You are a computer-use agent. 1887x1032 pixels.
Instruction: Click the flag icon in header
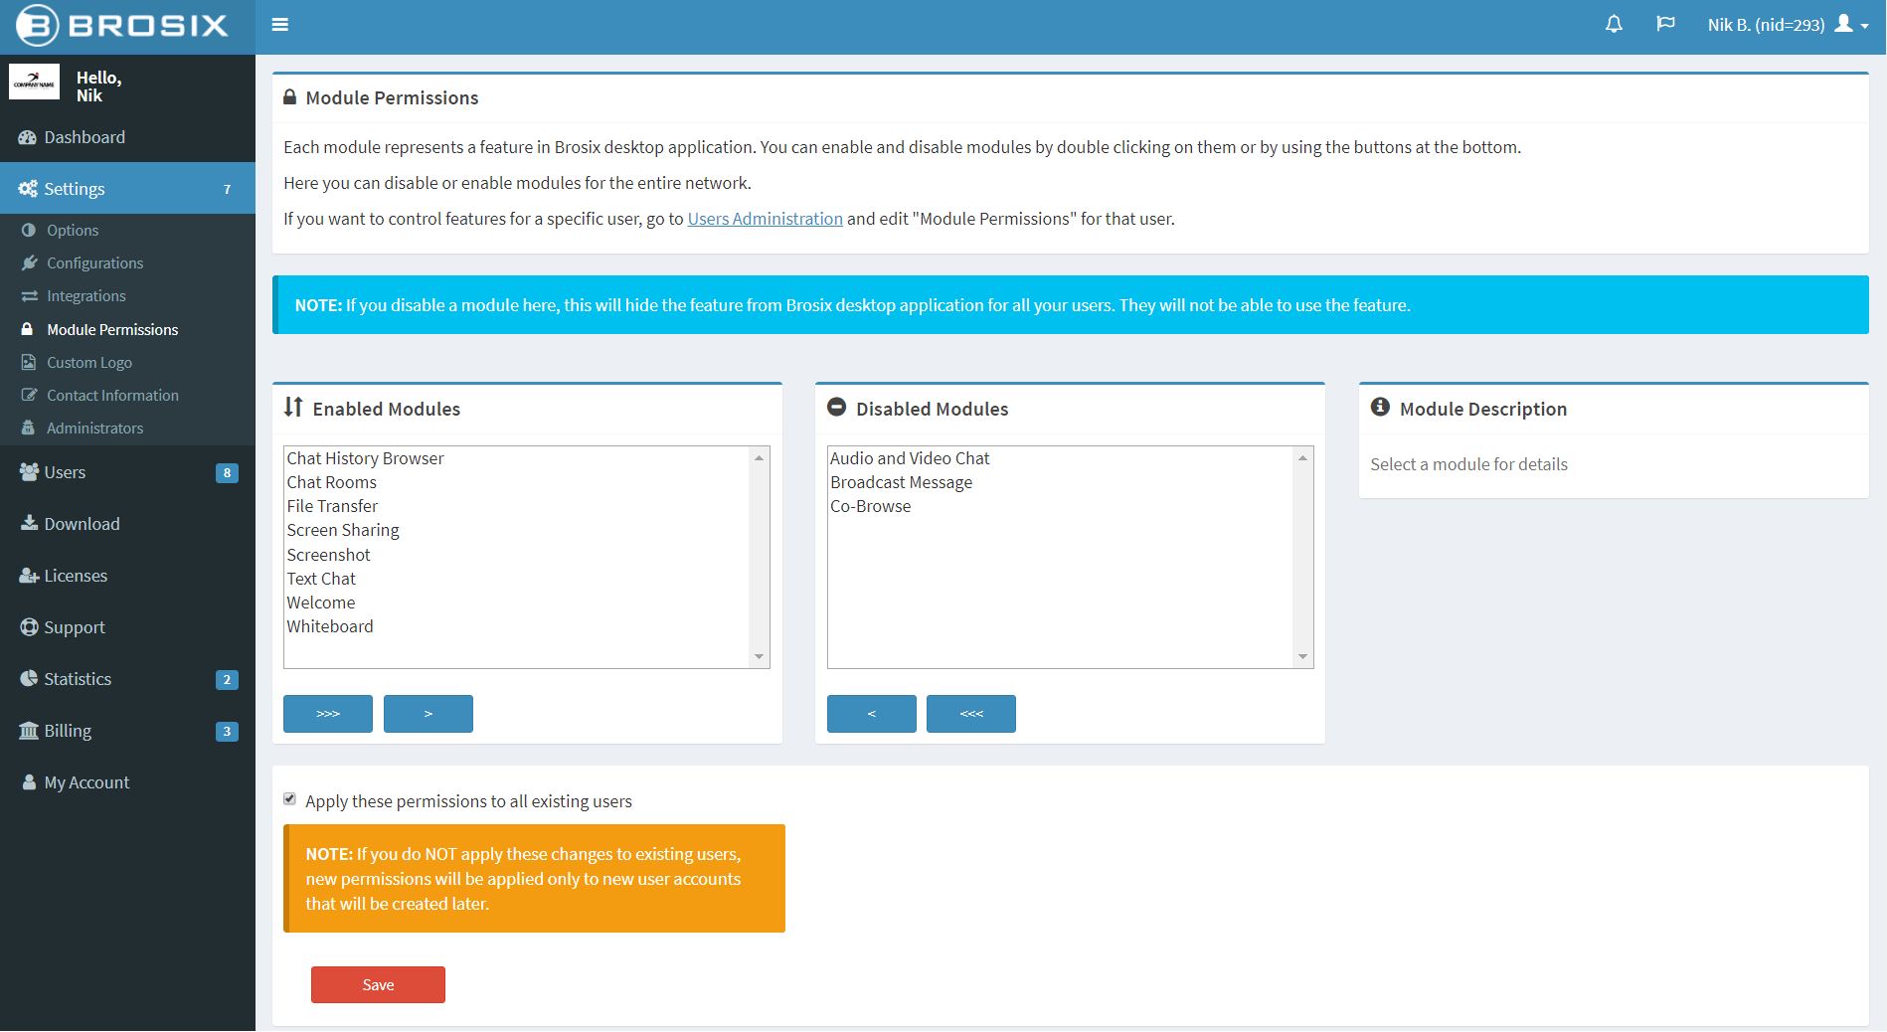[x=1665, y=25]
